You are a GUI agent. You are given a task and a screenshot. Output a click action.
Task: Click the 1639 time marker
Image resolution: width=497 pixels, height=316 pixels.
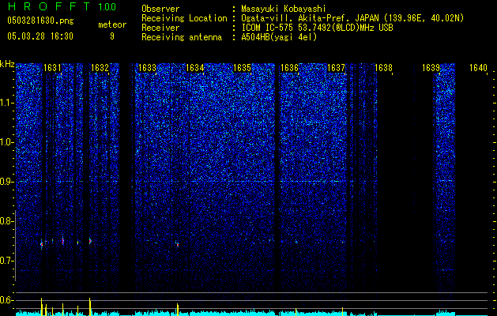pos(431,68)
